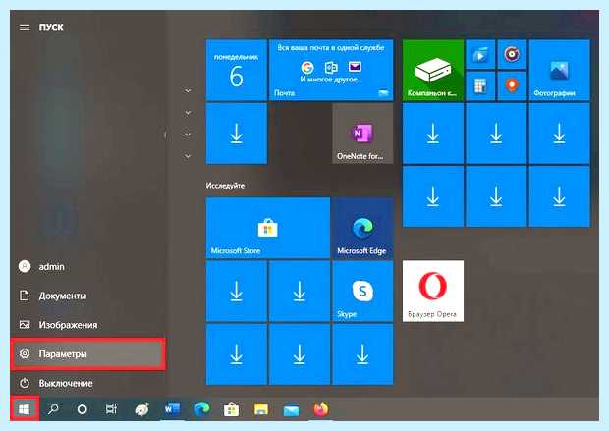Click the download tile directly below the calendar tile

click(237, 134)
